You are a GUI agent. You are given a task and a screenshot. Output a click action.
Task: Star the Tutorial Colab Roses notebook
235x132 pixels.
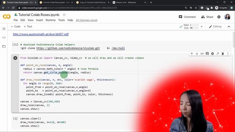click(x=64, y=15)
